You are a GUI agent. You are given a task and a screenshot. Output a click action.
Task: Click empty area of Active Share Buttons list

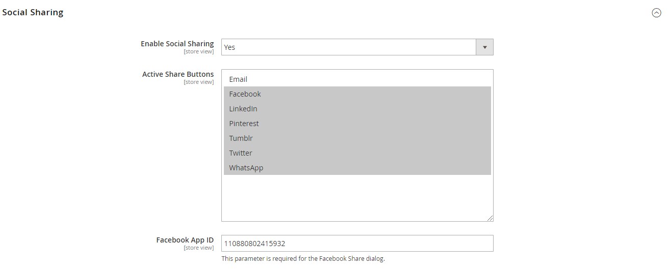[x=357, y=197]
